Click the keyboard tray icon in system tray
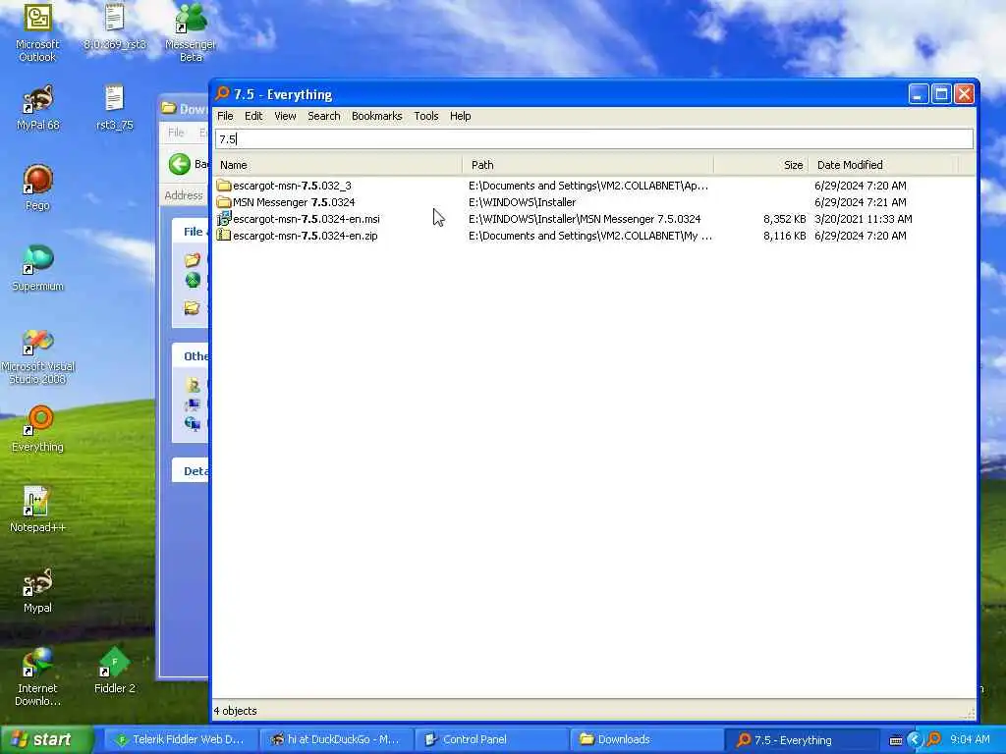1006x754 pixels. coord(896,740)
